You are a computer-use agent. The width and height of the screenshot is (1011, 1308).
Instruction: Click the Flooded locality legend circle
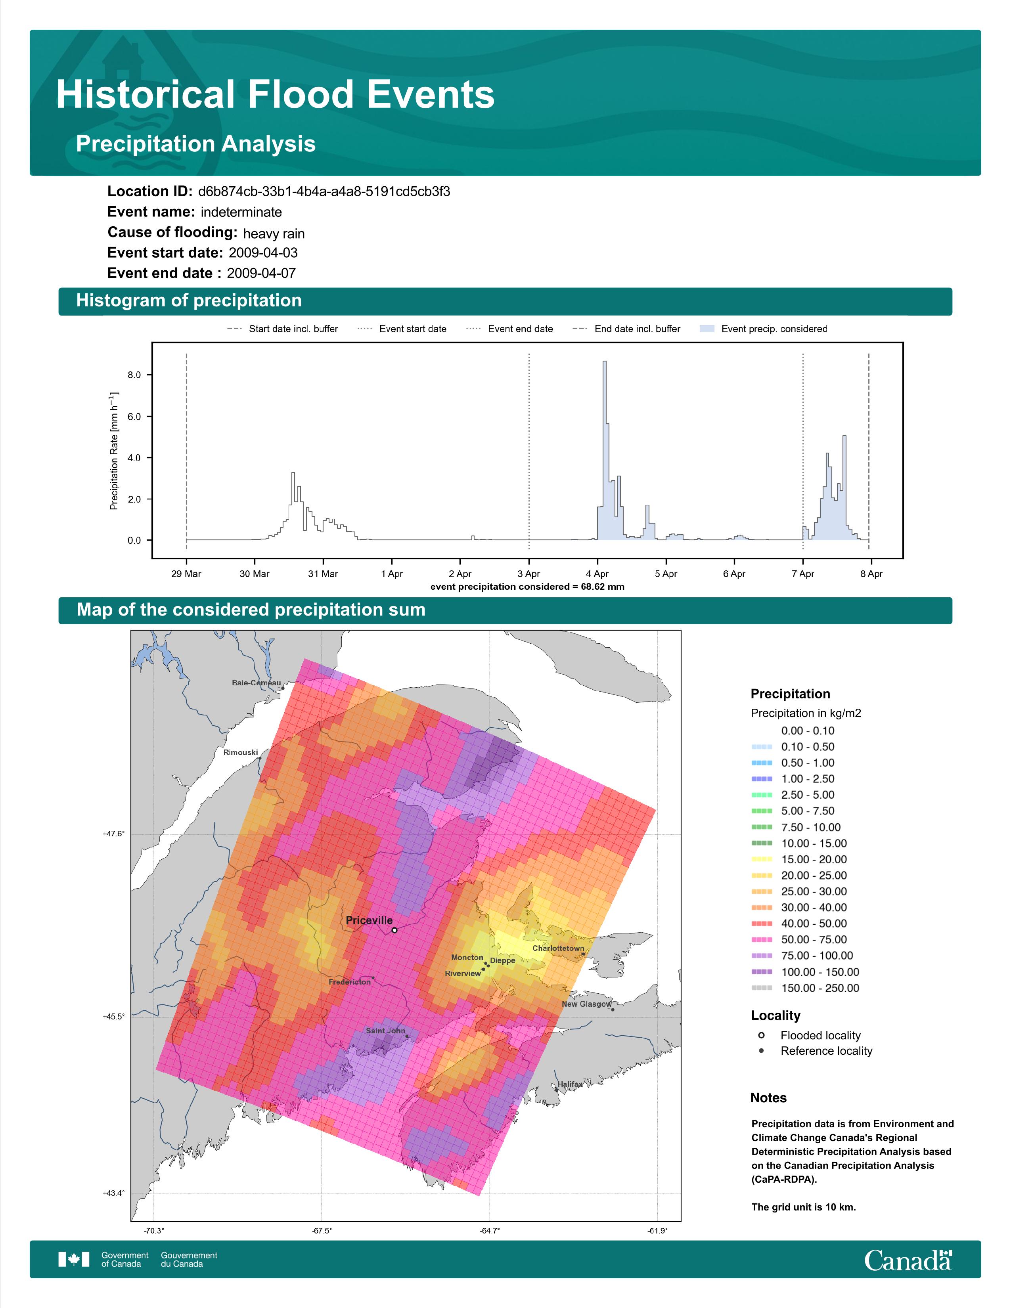[x=761, y=1035]
